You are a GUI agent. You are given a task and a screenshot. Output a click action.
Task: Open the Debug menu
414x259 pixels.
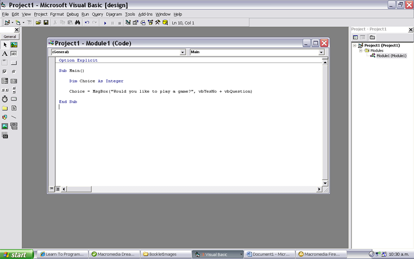point(72,14)
